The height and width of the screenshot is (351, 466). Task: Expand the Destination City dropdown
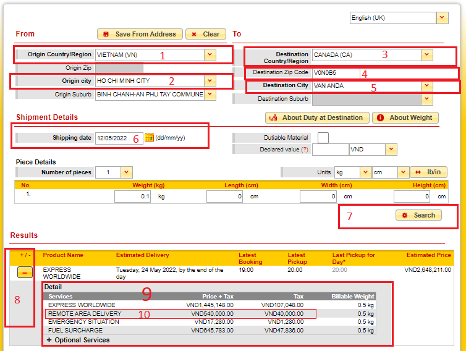pos(426,86)
